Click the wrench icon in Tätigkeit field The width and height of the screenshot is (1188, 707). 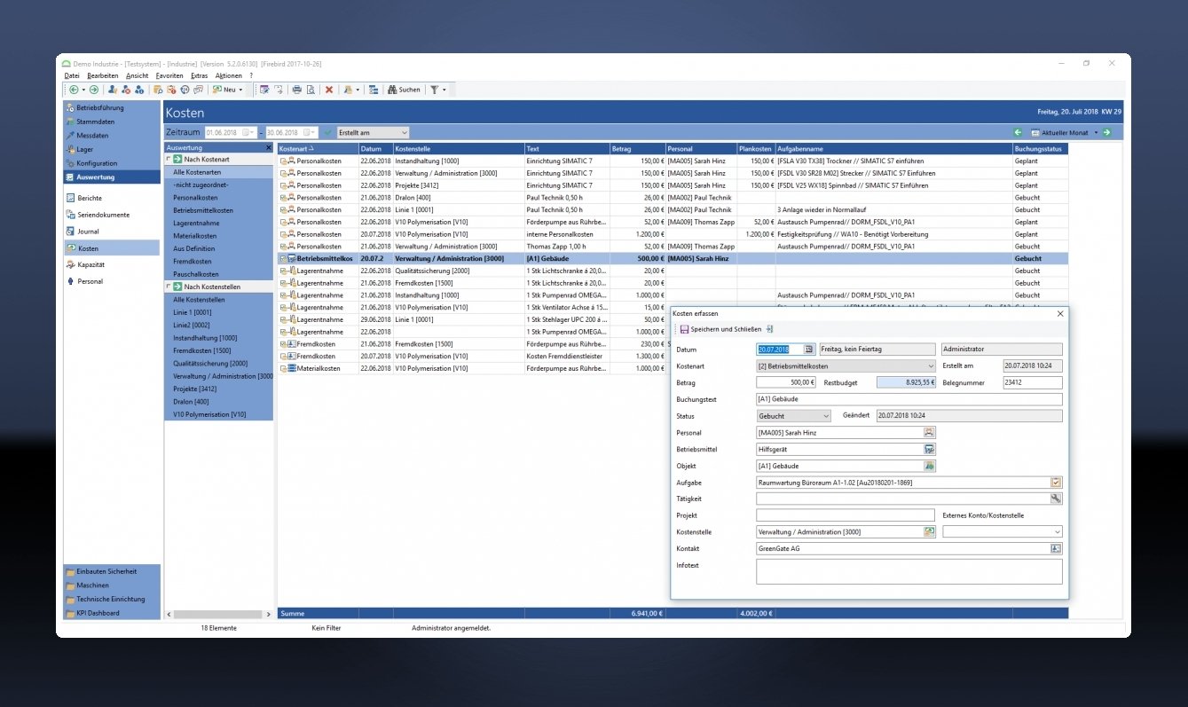[1055, 499]
